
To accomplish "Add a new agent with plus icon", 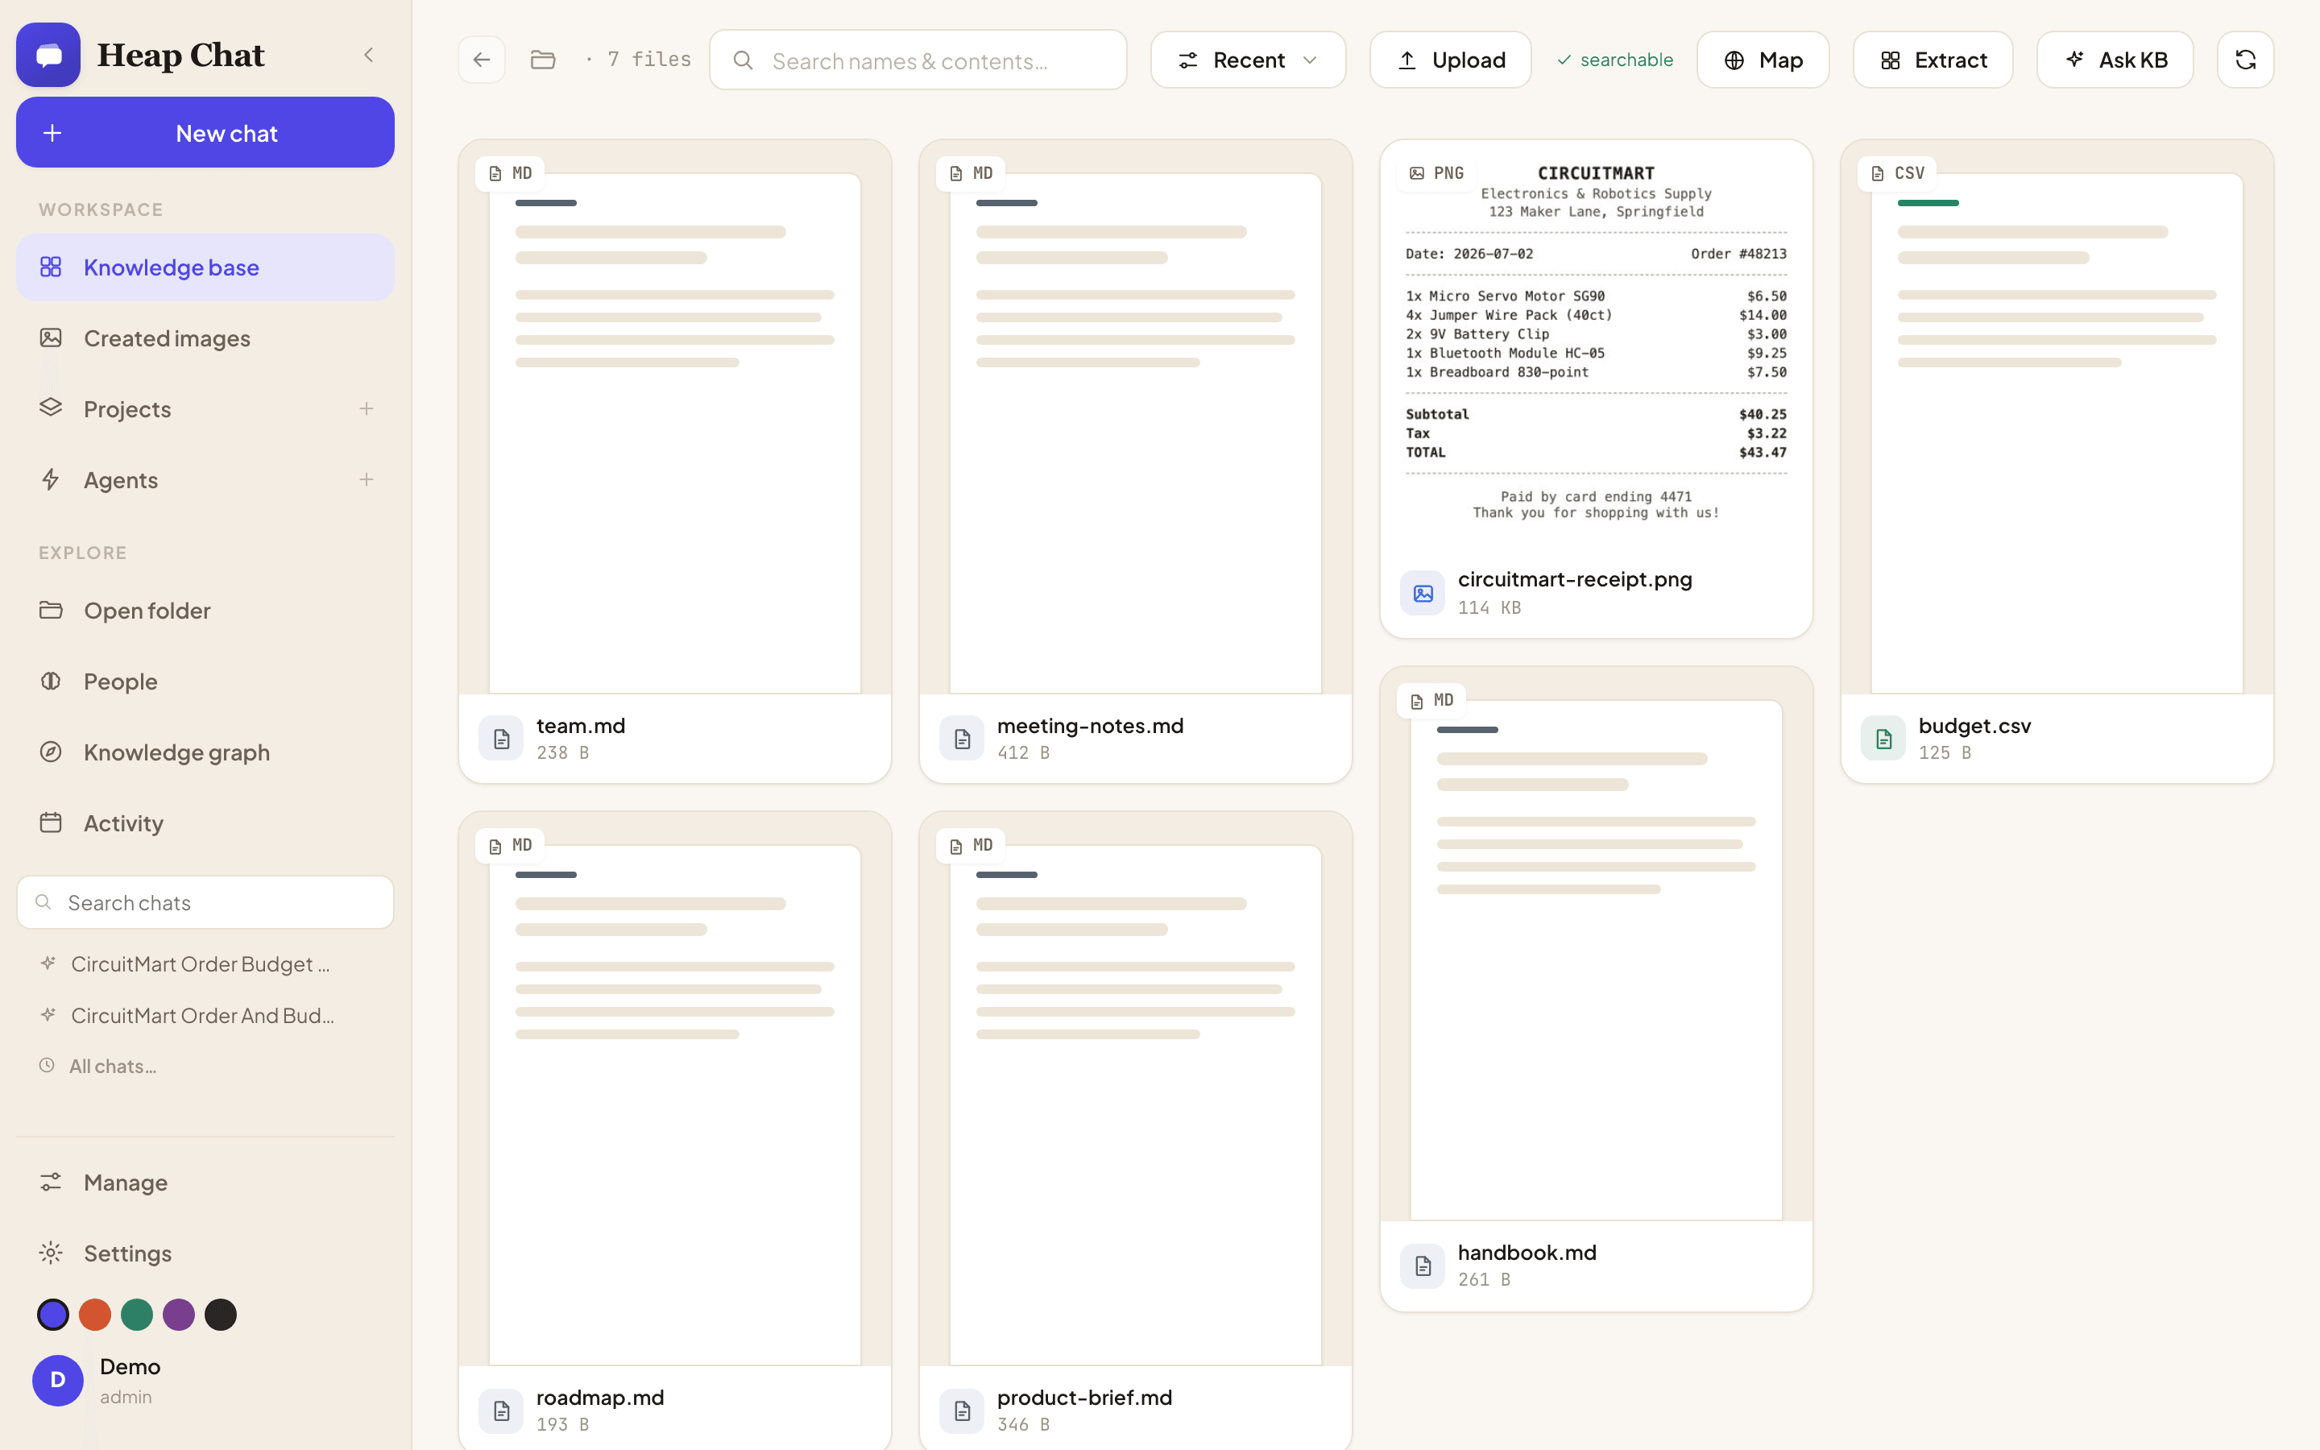I will (x=367, y=479).
